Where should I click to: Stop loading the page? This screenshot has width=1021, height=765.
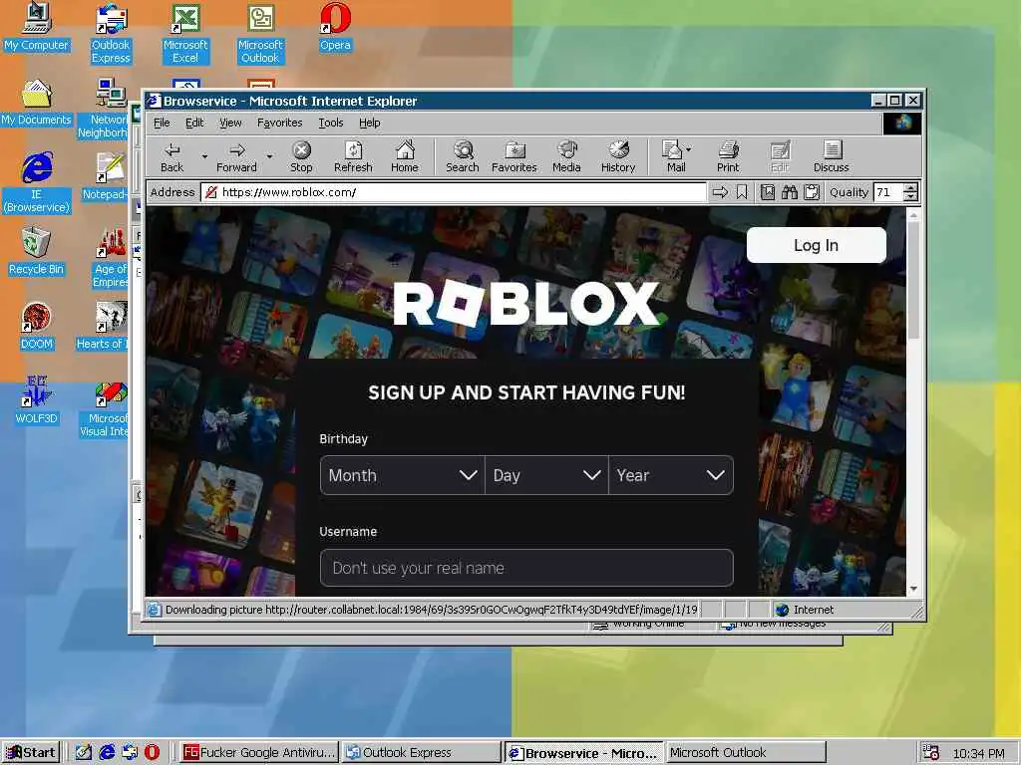point(301,157)
